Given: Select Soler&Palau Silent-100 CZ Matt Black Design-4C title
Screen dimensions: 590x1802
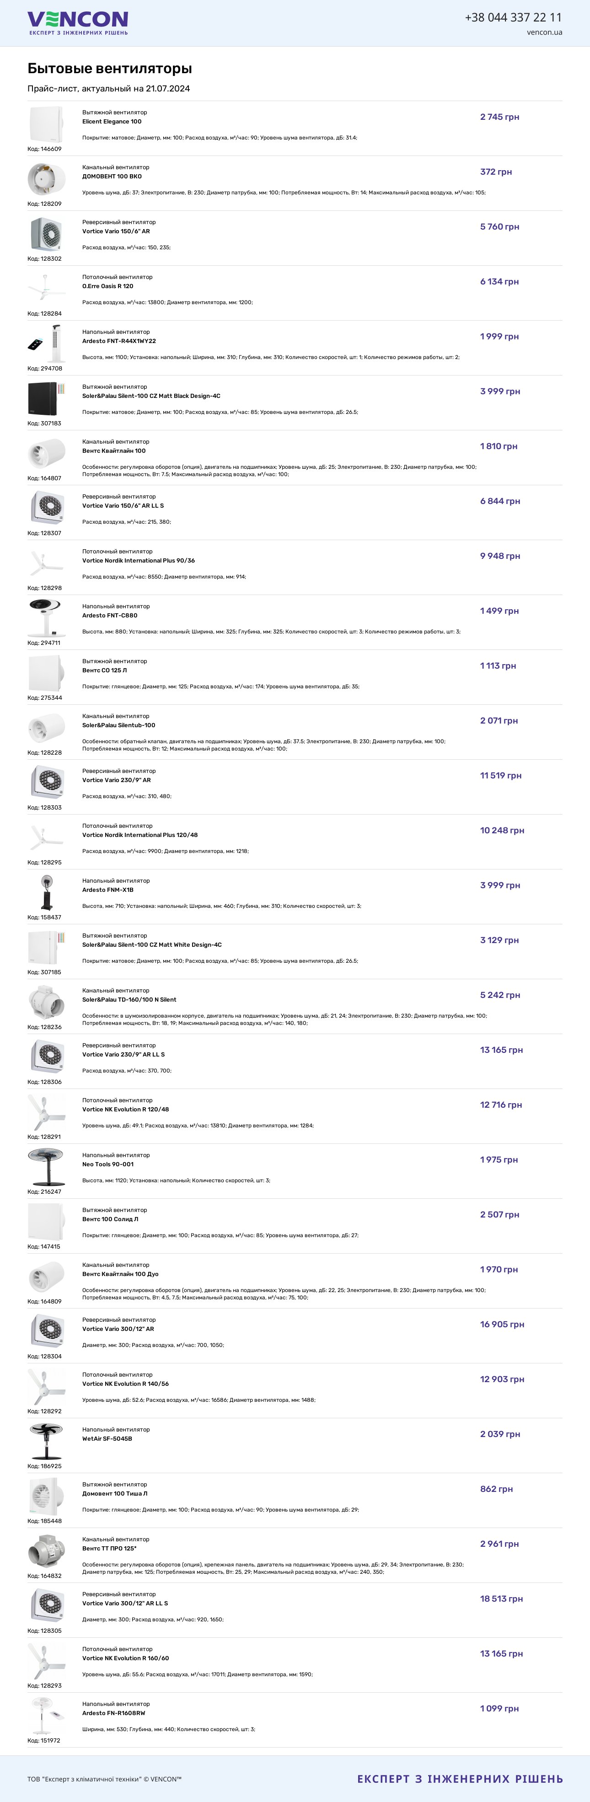Looking at the screenshot, I should click(x=151, y=396).
